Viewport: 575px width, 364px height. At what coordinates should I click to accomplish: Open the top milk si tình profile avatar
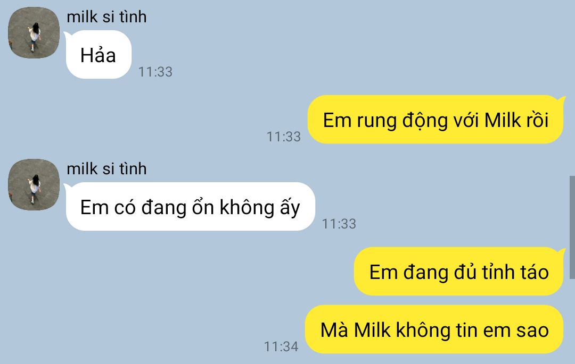[34, 32]
